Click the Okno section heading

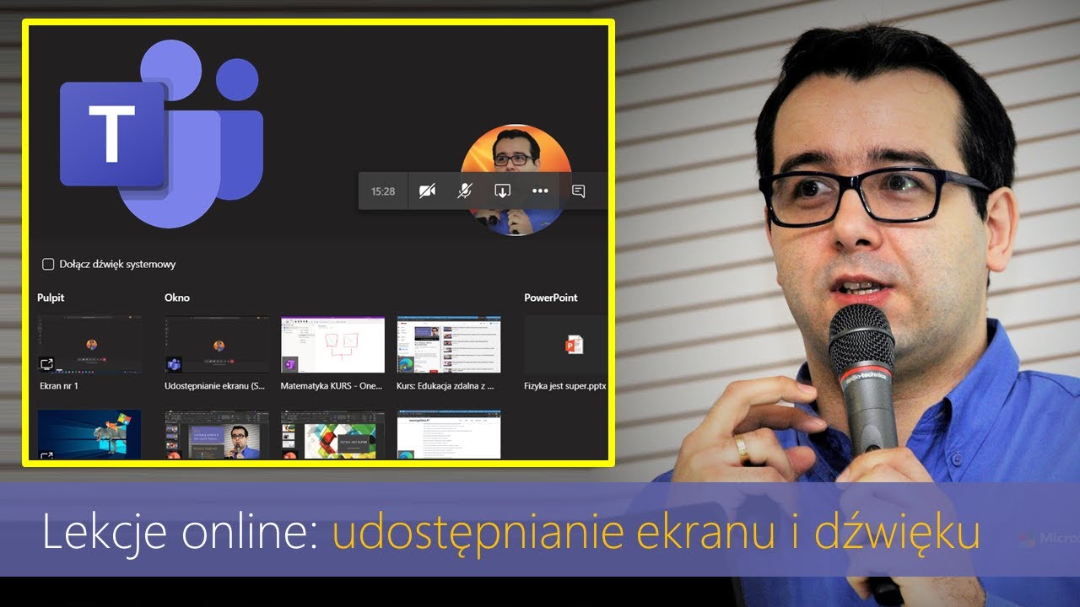tap(177, 298)
